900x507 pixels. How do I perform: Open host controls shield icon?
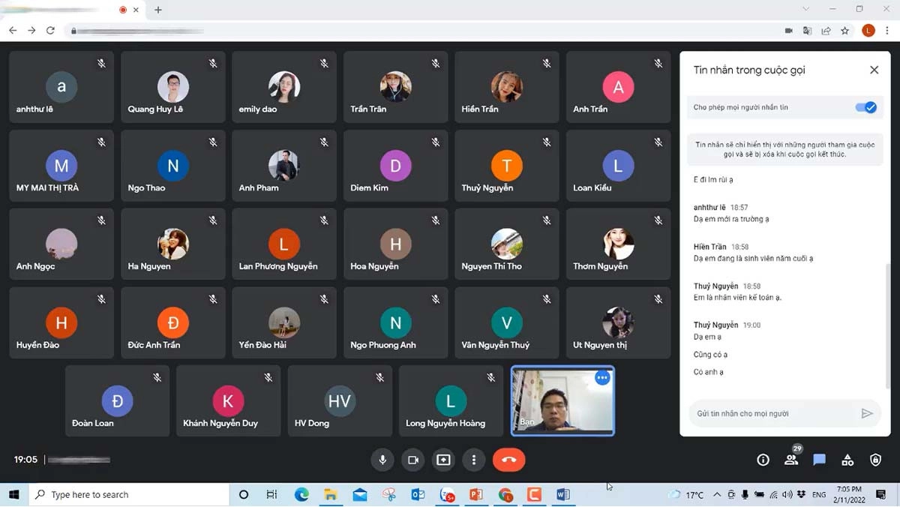[875, 460]
